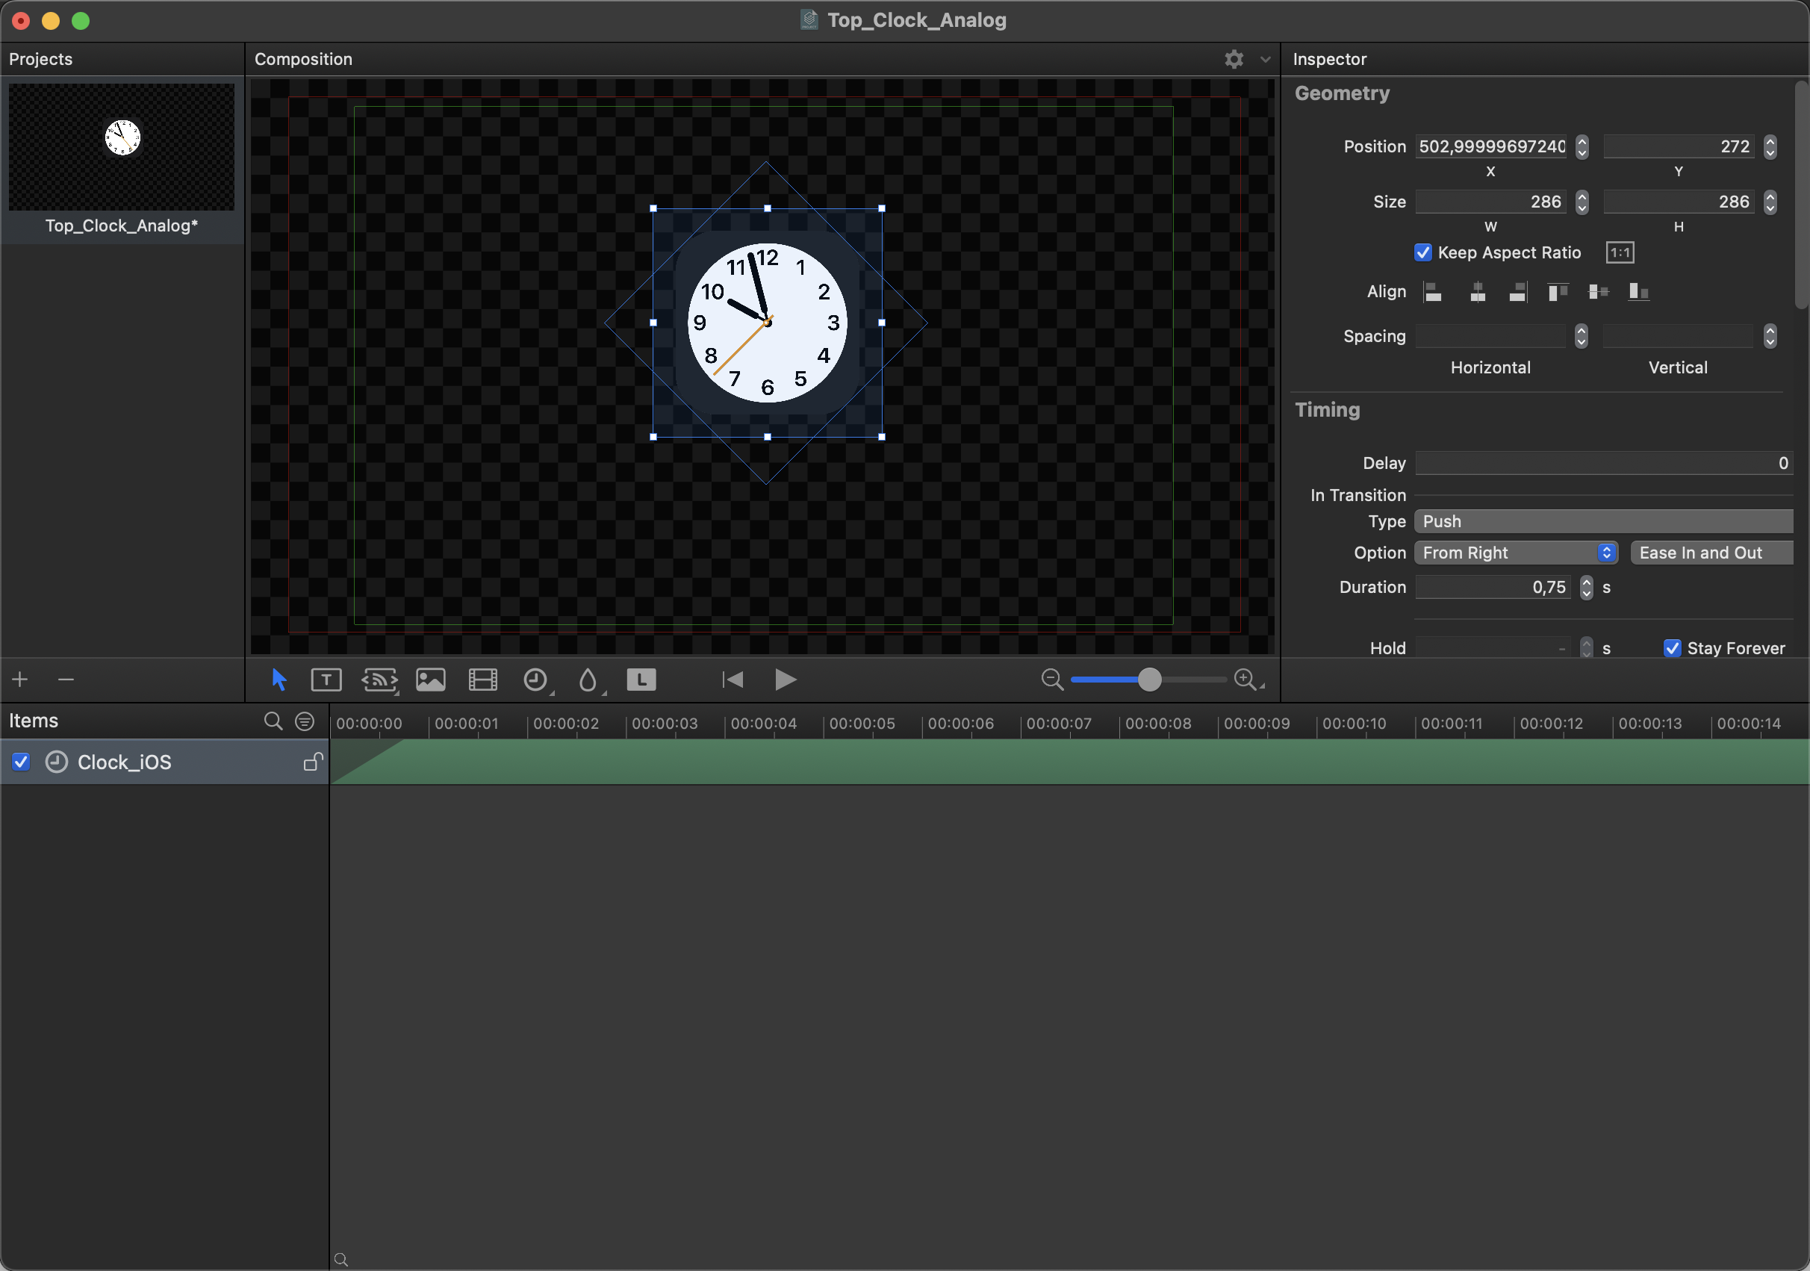This screenshot has width=1810, height=1271.
Task: Drag the timeline zoom slider
Action: (1150, 680)
